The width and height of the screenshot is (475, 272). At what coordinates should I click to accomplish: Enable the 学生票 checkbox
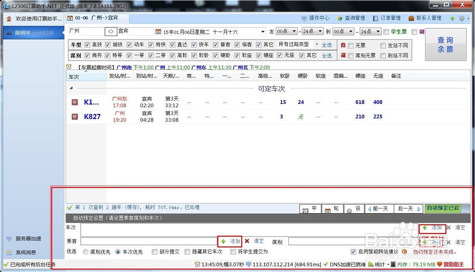click(x=386, y=32)
